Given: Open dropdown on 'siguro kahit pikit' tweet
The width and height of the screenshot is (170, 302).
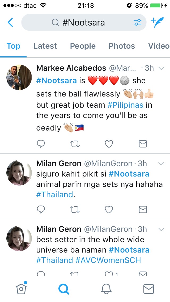Looking at the screenshot, I should tap(161, 163).
